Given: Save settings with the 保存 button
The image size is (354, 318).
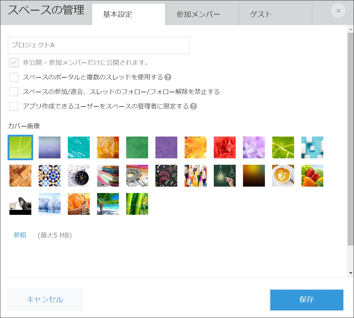Looking at the screenshot, I should pyautogui.click(x=307, y=300).
